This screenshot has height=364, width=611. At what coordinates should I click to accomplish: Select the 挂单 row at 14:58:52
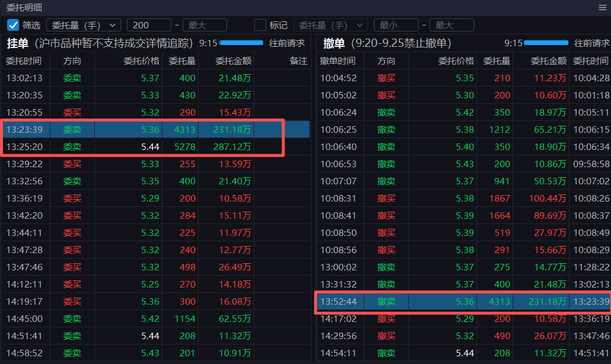(x=156, y=353)
